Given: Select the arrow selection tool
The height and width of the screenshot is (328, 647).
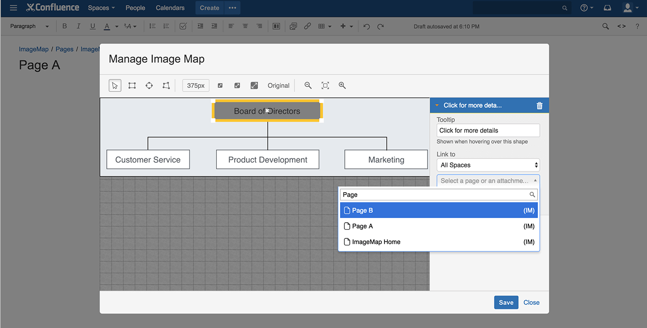Looking at the screenshot, I should click(115, 85).
